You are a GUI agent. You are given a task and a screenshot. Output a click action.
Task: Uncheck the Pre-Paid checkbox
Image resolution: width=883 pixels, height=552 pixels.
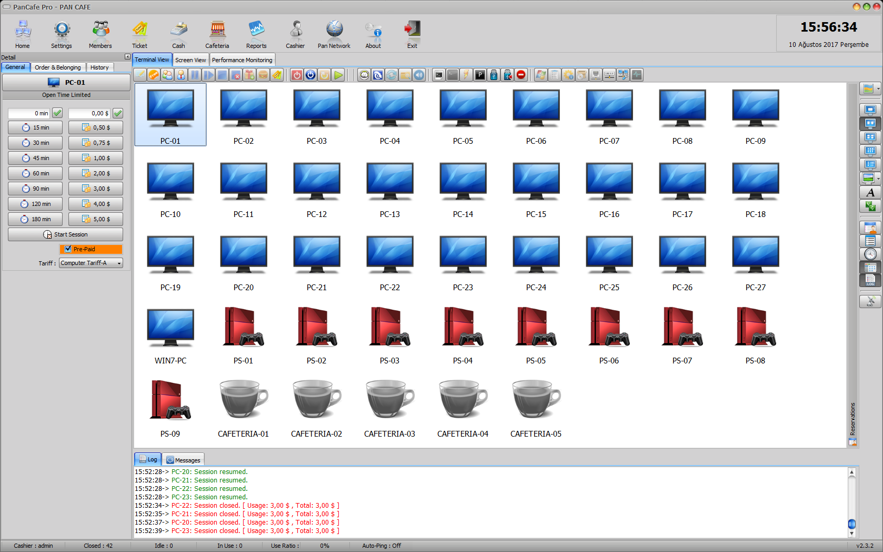[68, 249]
